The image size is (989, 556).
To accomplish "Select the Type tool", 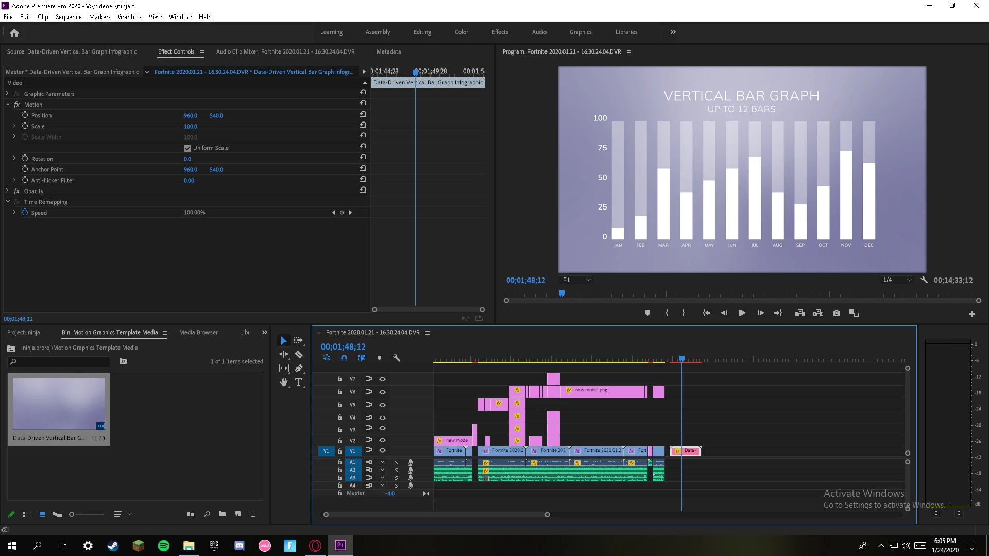I will tap(299, 382).
